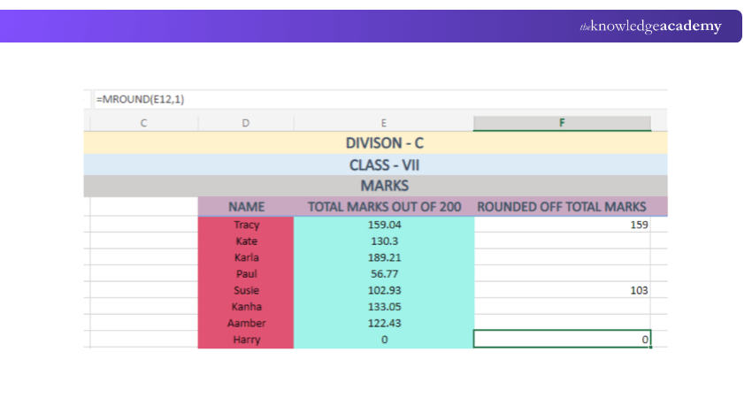752x398 pixels.
Task: Select the NAME header cell
Action: click(x=246, y=207)
